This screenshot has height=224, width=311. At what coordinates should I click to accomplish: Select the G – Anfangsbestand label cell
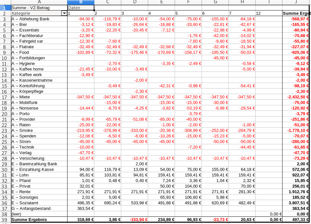tap(39, 209)
